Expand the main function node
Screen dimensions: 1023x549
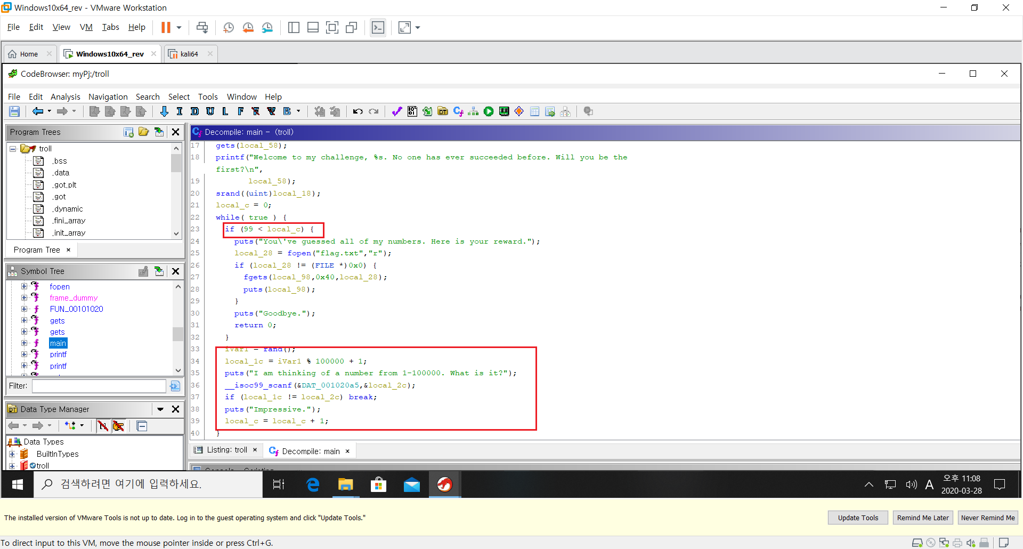24,343
